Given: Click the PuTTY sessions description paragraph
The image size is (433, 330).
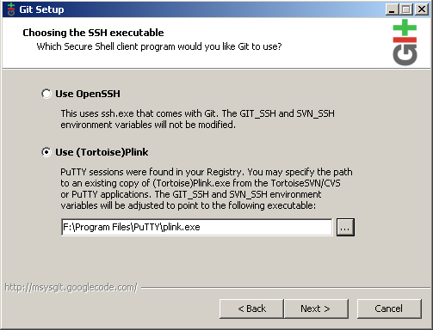Looking at the screenshot, I should 207,188.
